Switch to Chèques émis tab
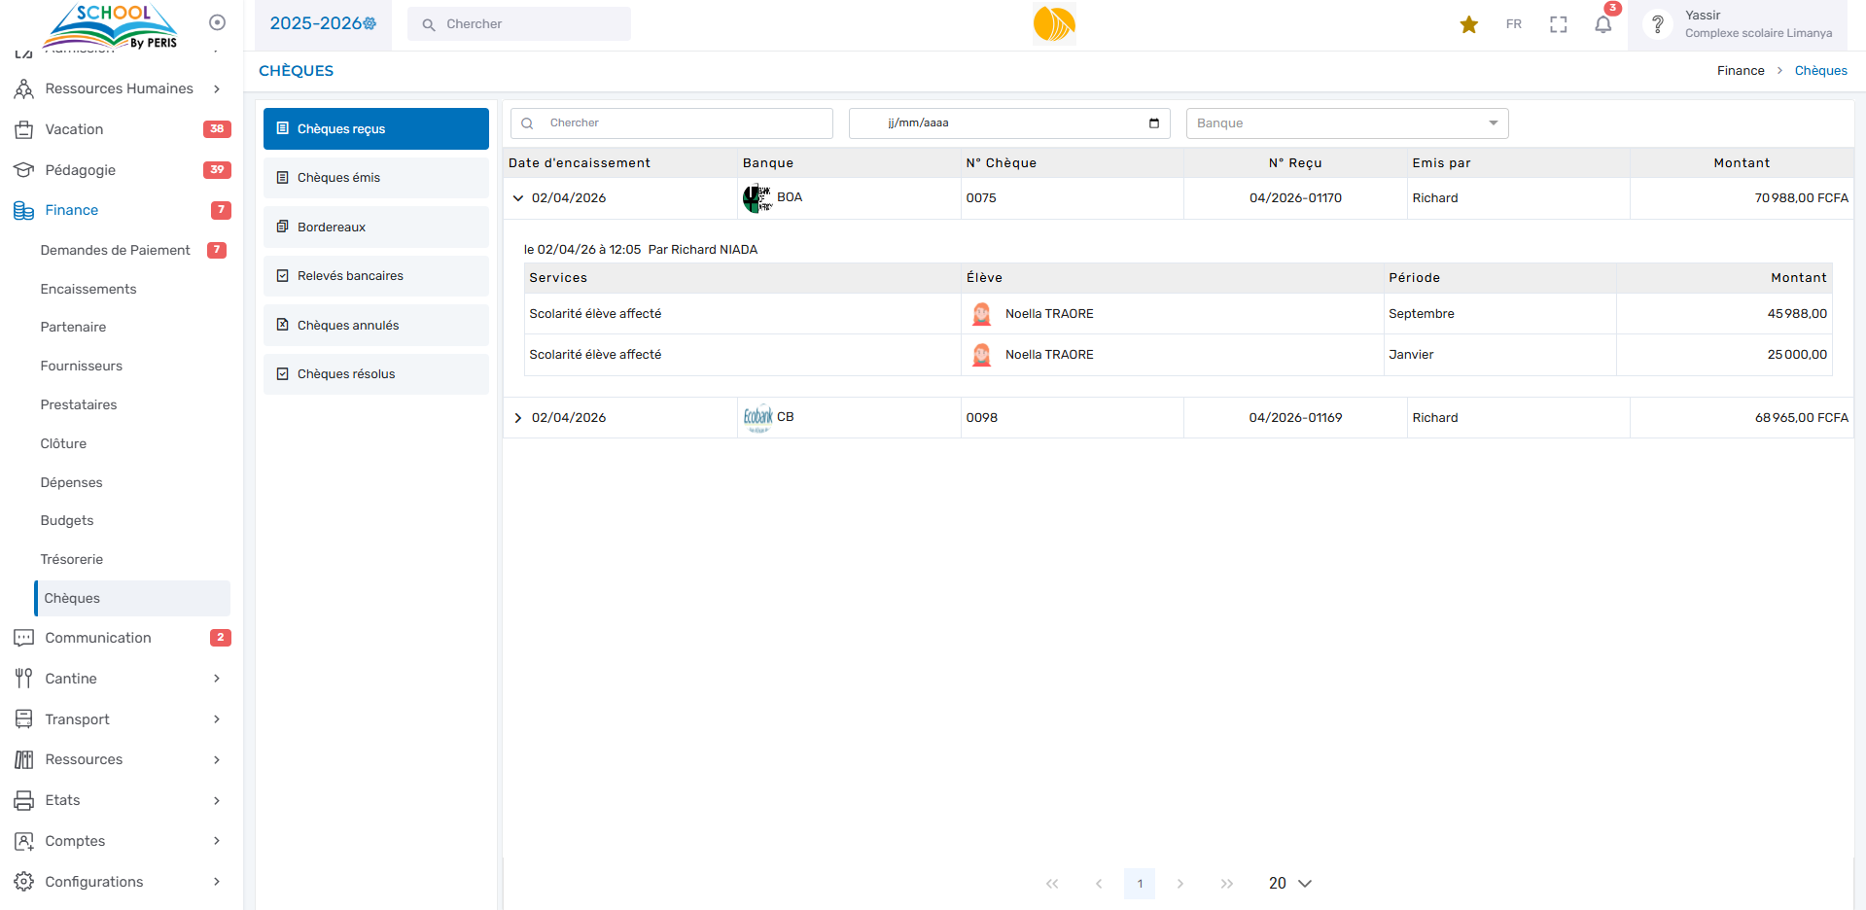 click(375, 178)
